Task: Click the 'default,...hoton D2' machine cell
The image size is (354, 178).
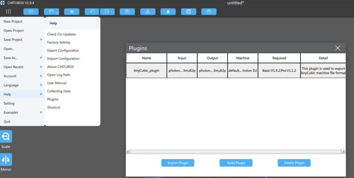Action: click(x=243, y=71)
